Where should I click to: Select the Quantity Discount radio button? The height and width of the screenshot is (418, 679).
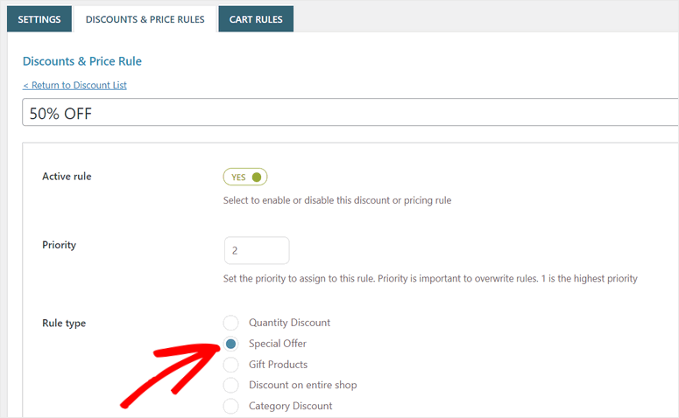tap(231, 323)
